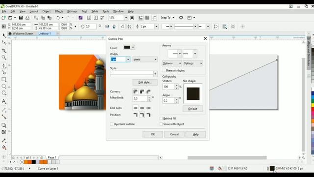Open the Layout menu
This screenshot has width=314, height=177.
[34, 11]
